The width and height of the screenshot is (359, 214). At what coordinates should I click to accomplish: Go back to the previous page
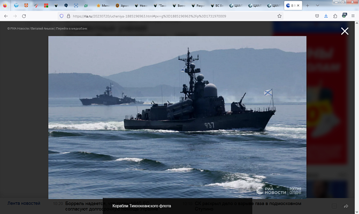[x=6, y=16]
